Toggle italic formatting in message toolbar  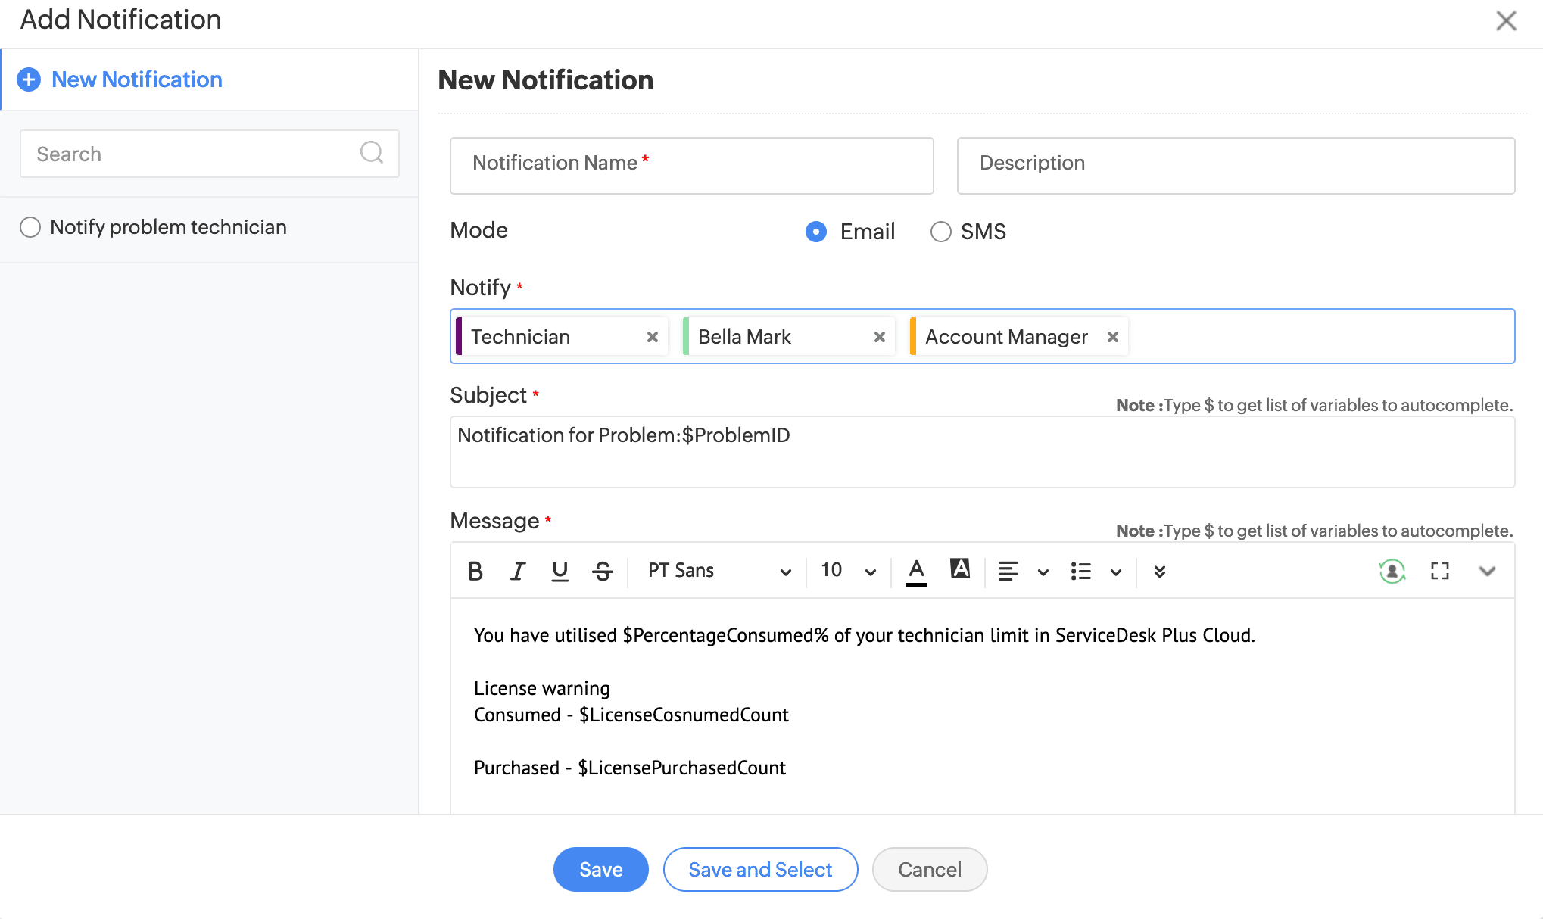pos(518,571)
